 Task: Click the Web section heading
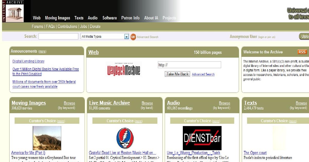coord(93,52)
